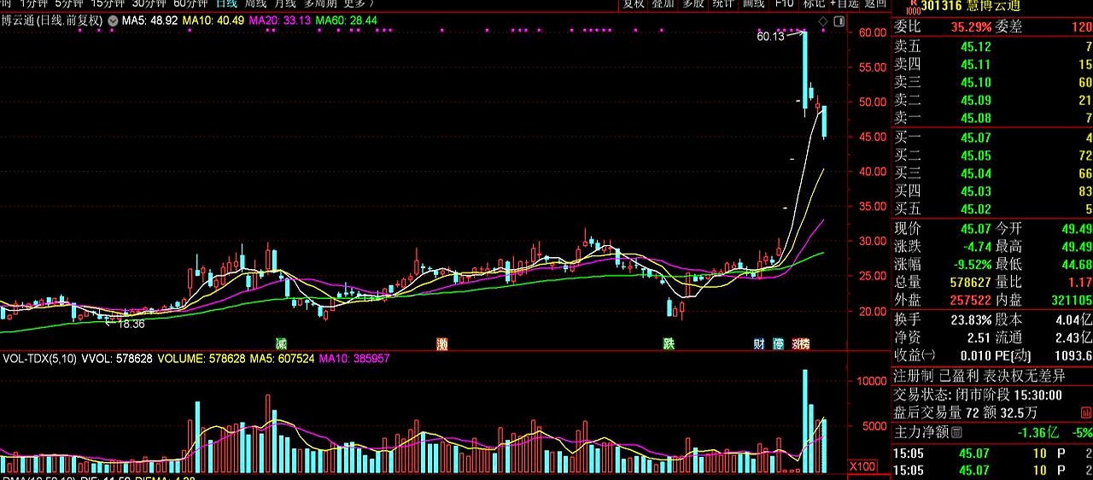Screen dimensions: 1093x480
Task: Click the 买三 price 45.04
Action: pos(976,173)
